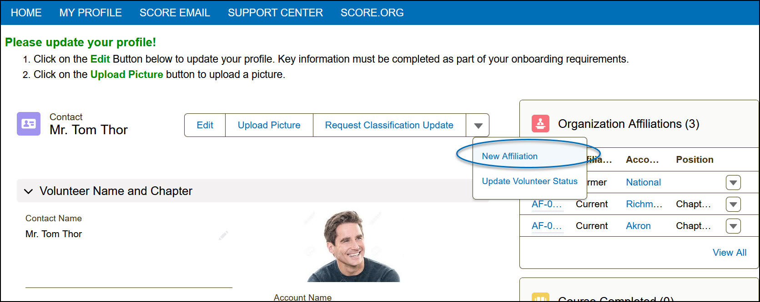Screen dimensions: 760x302
Task: Open the row actions dropdown for the Richmond affiliation
Action: [x=733, y=204]
